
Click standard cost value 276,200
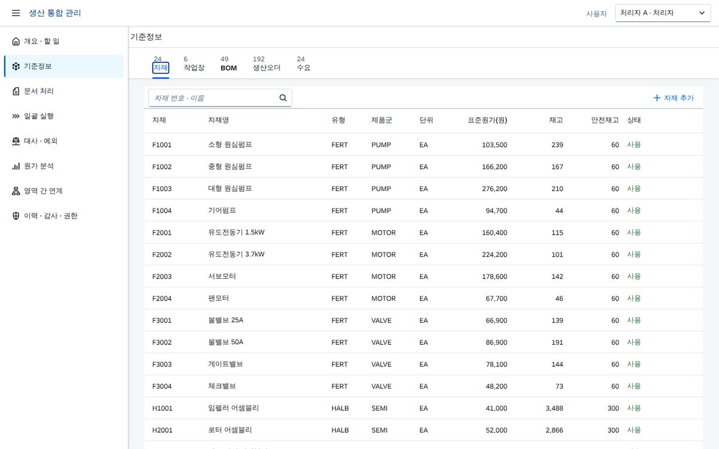pyautogui.click(x=495, y=189)
